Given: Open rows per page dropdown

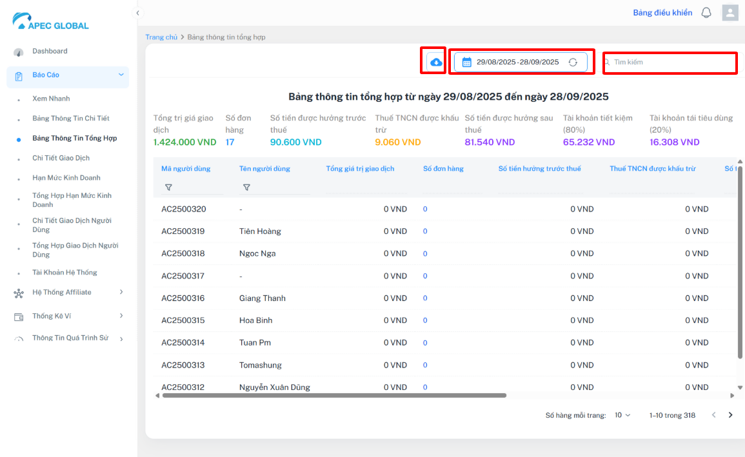Looking at the screenshot, I should point(622,415).
